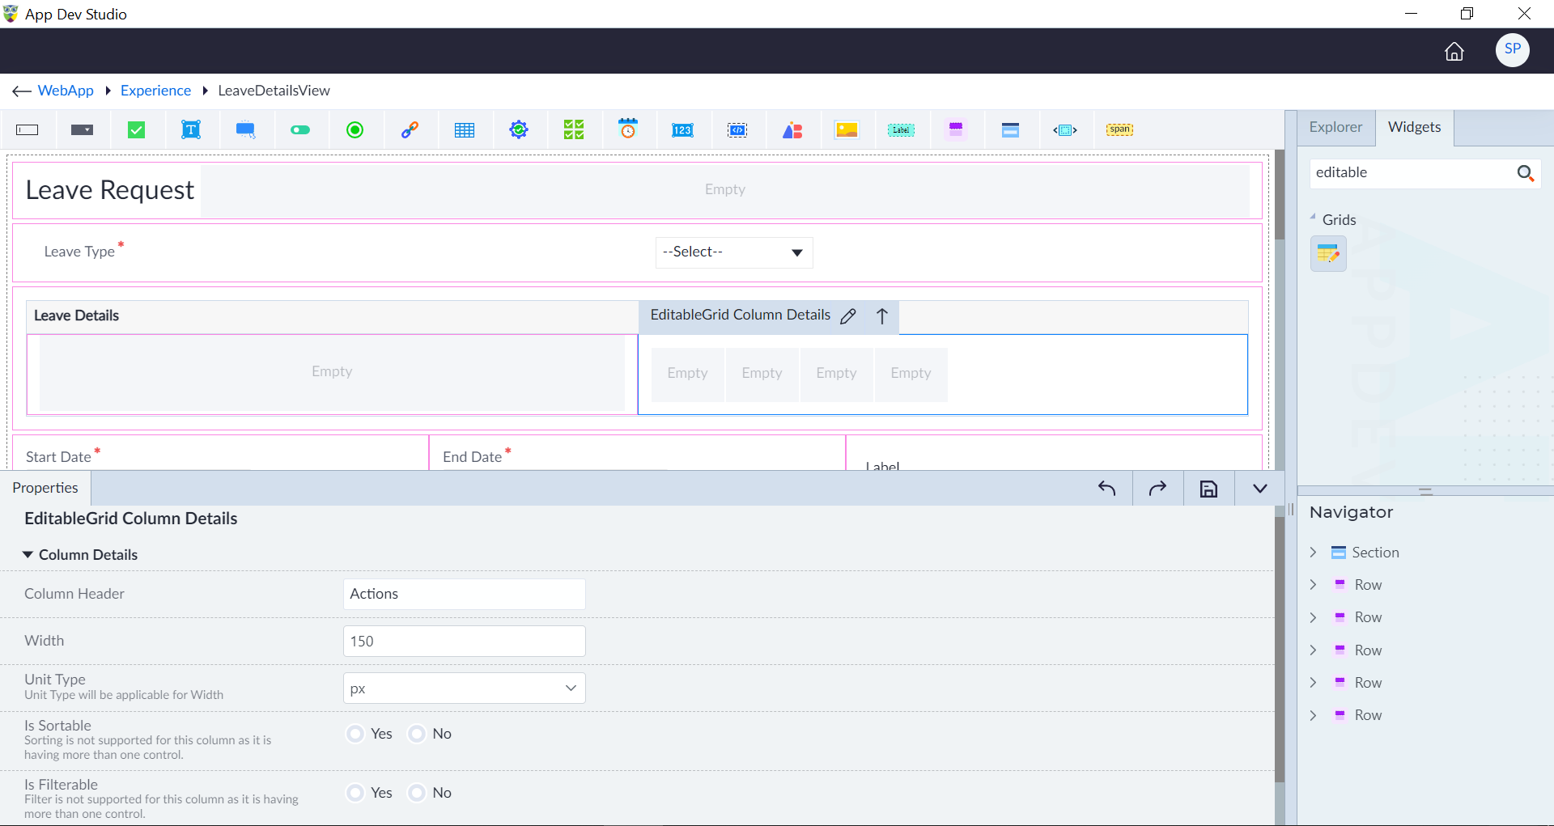Collapse the Grids category in Widgets
This screenshot has width=1554, height=826.
[x=1313, y=217]
